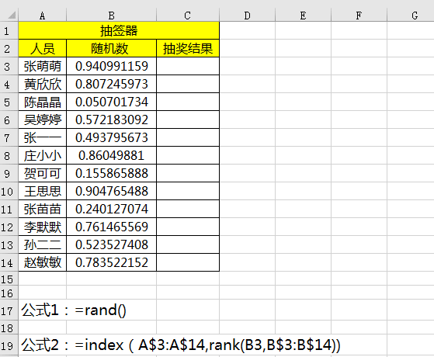The height and width of the screenshot is (357, 434).
Task: Select the cell containing 吴婷婷
Action: (43, 120)
